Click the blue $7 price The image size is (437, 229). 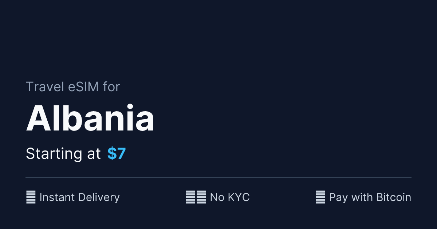(x=117, y=154)
